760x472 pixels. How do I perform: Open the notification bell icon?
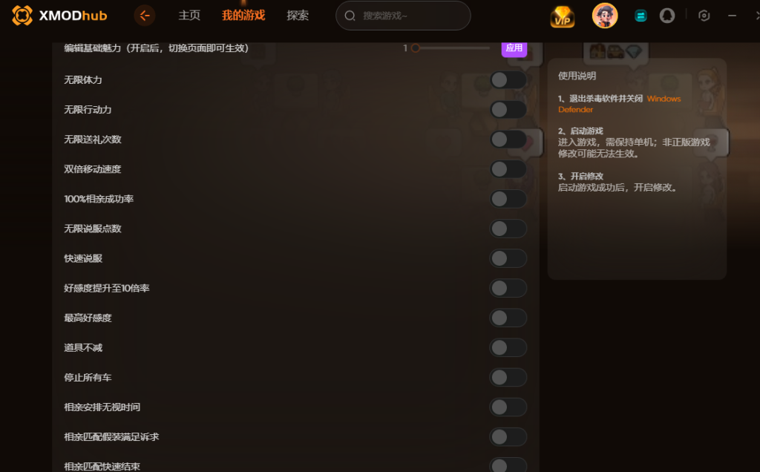[667, 16]
